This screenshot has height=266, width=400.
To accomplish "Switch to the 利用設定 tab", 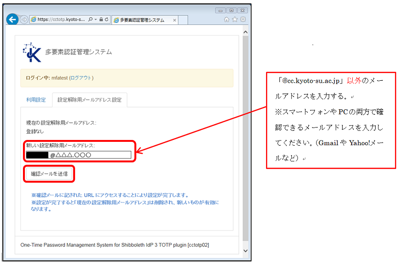I will (x=36, y=100).
